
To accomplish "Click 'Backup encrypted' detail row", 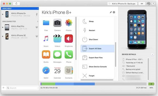I will point(131,69).
